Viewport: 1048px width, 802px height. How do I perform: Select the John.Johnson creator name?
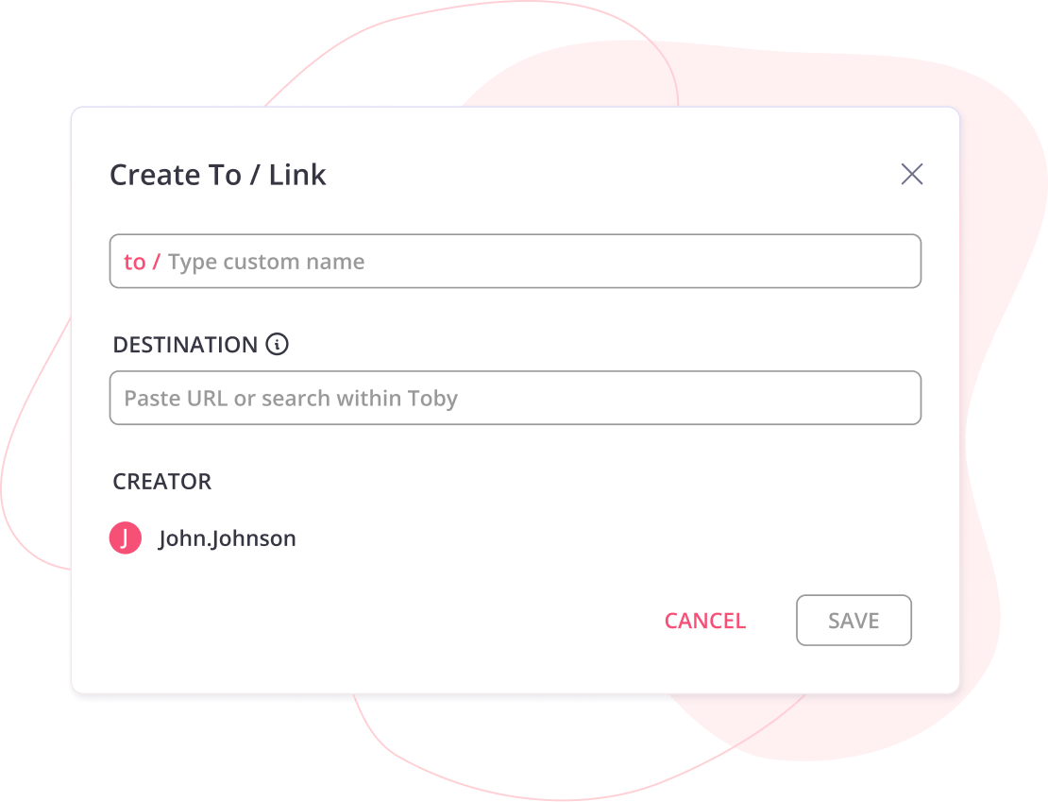click(x=227, y=538)
